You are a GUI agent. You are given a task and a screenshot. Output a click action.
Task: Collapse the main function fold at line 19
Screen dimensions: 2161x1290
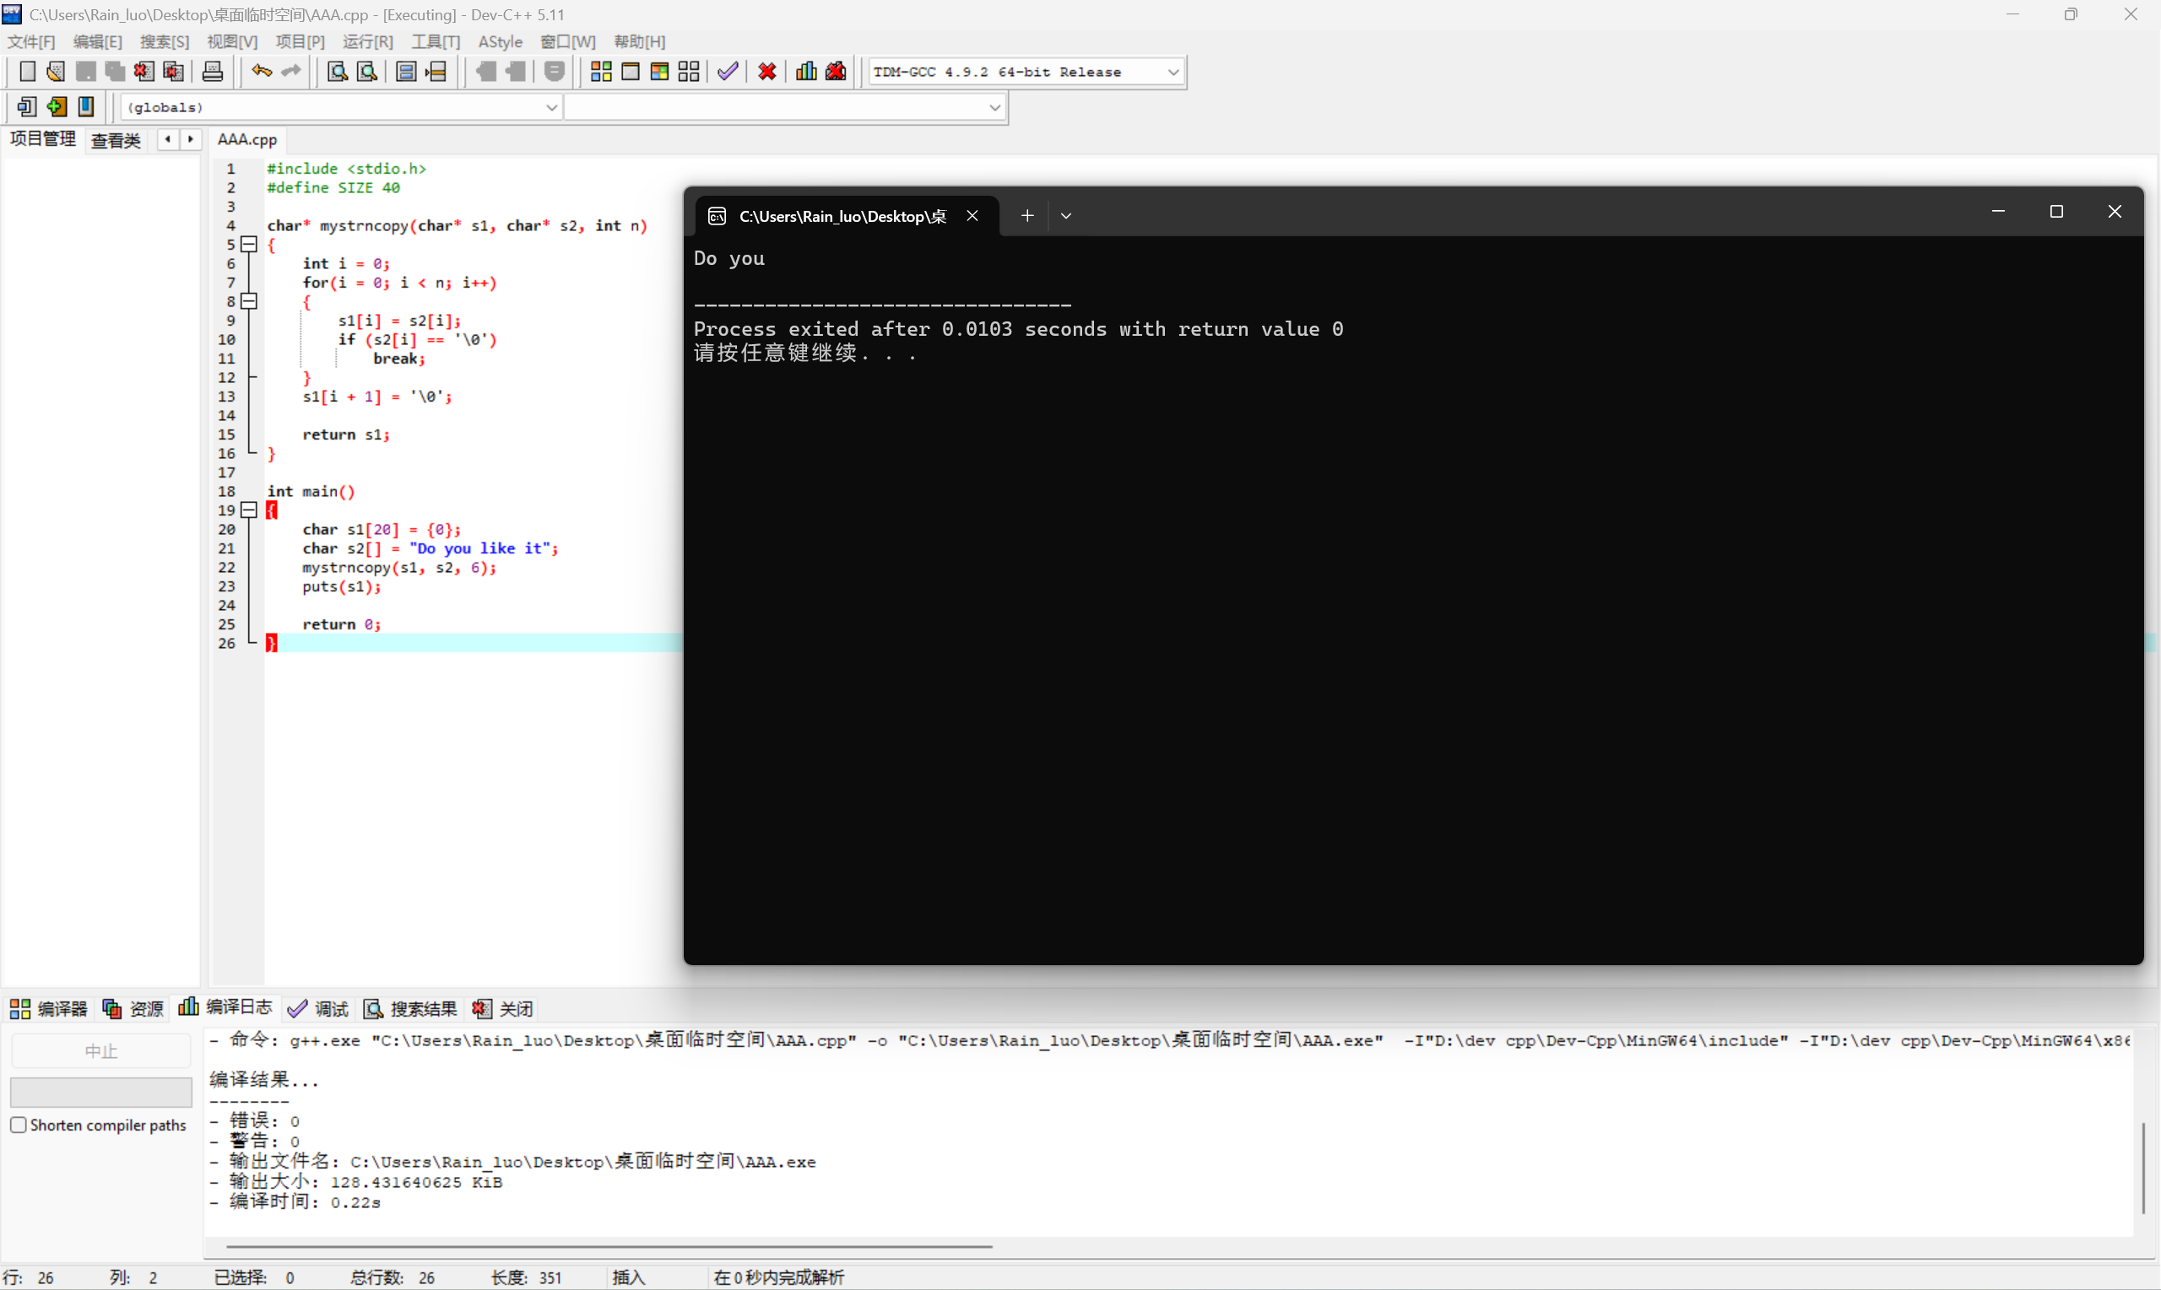pyautogui.click(x=249, y=510)
